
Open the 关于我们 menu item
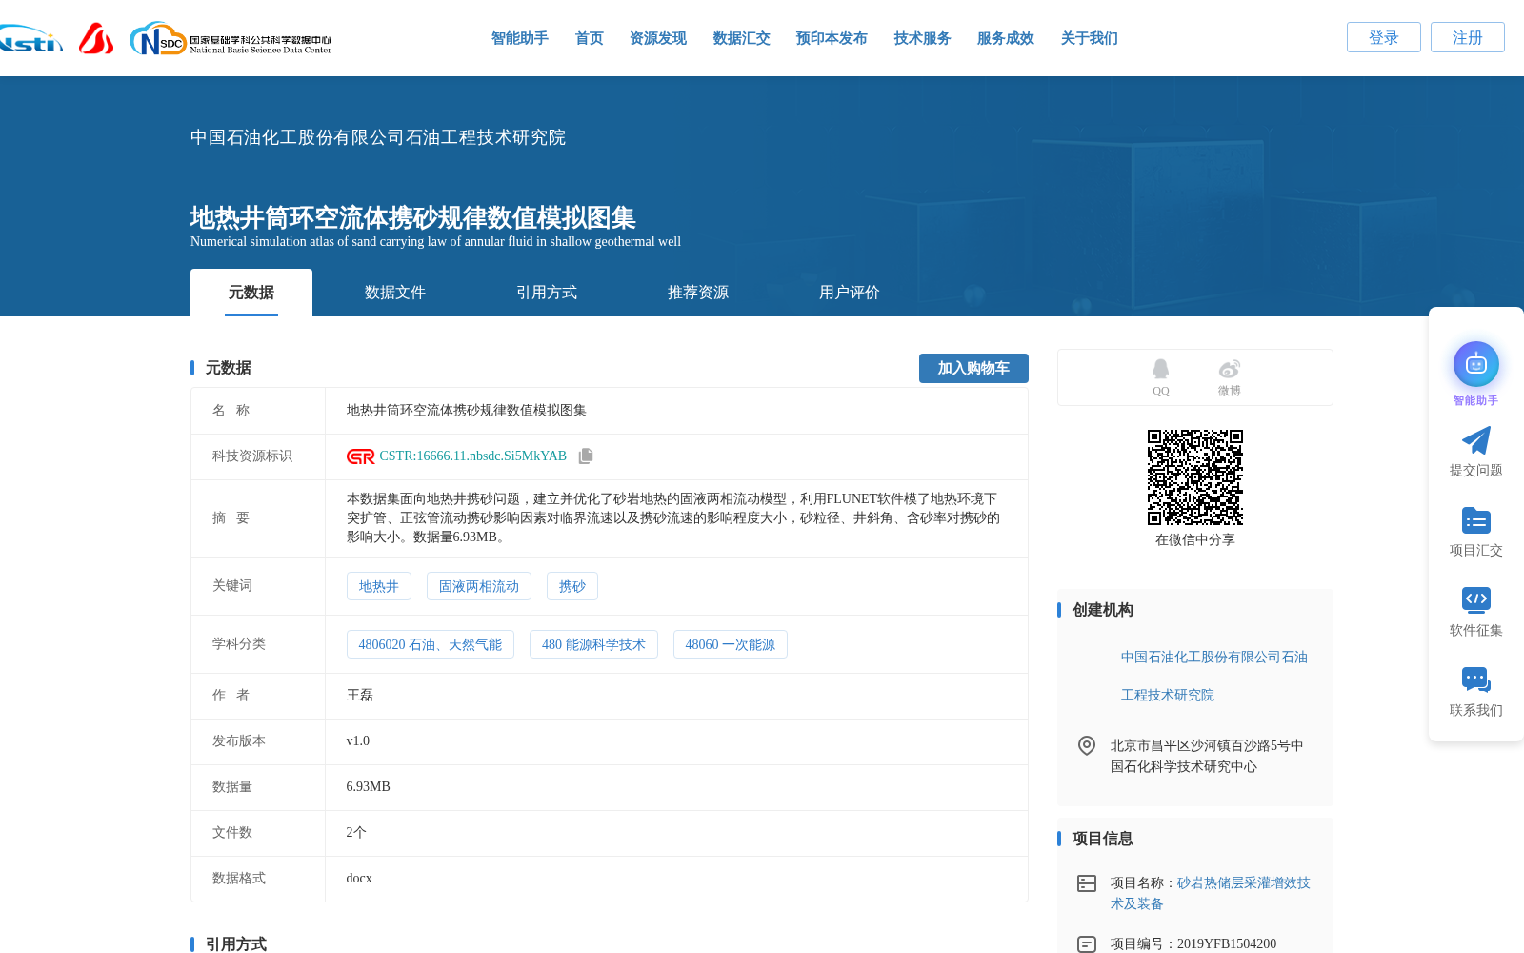point(1089,38)
